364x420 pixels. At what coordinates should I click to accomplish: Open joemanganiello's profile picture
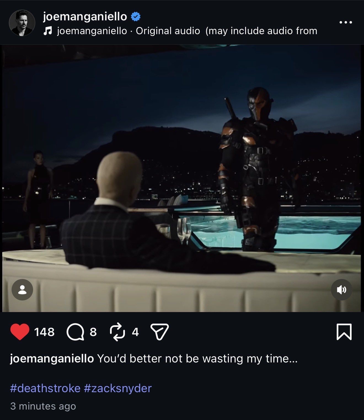pyautogui.click(x=22, y=23)
